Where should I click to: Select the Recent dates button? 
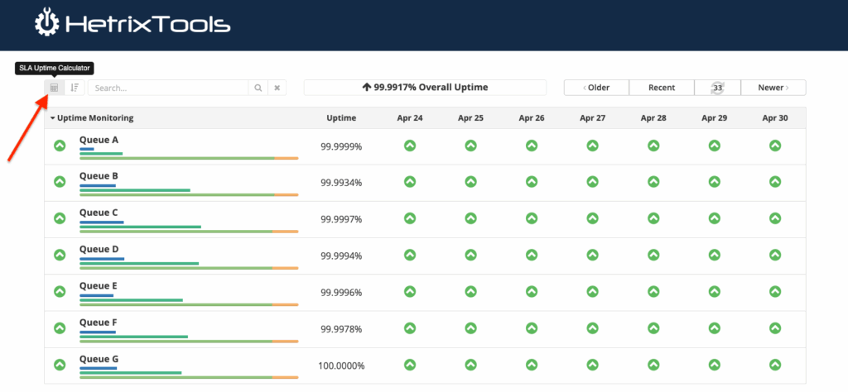[661, 88]
